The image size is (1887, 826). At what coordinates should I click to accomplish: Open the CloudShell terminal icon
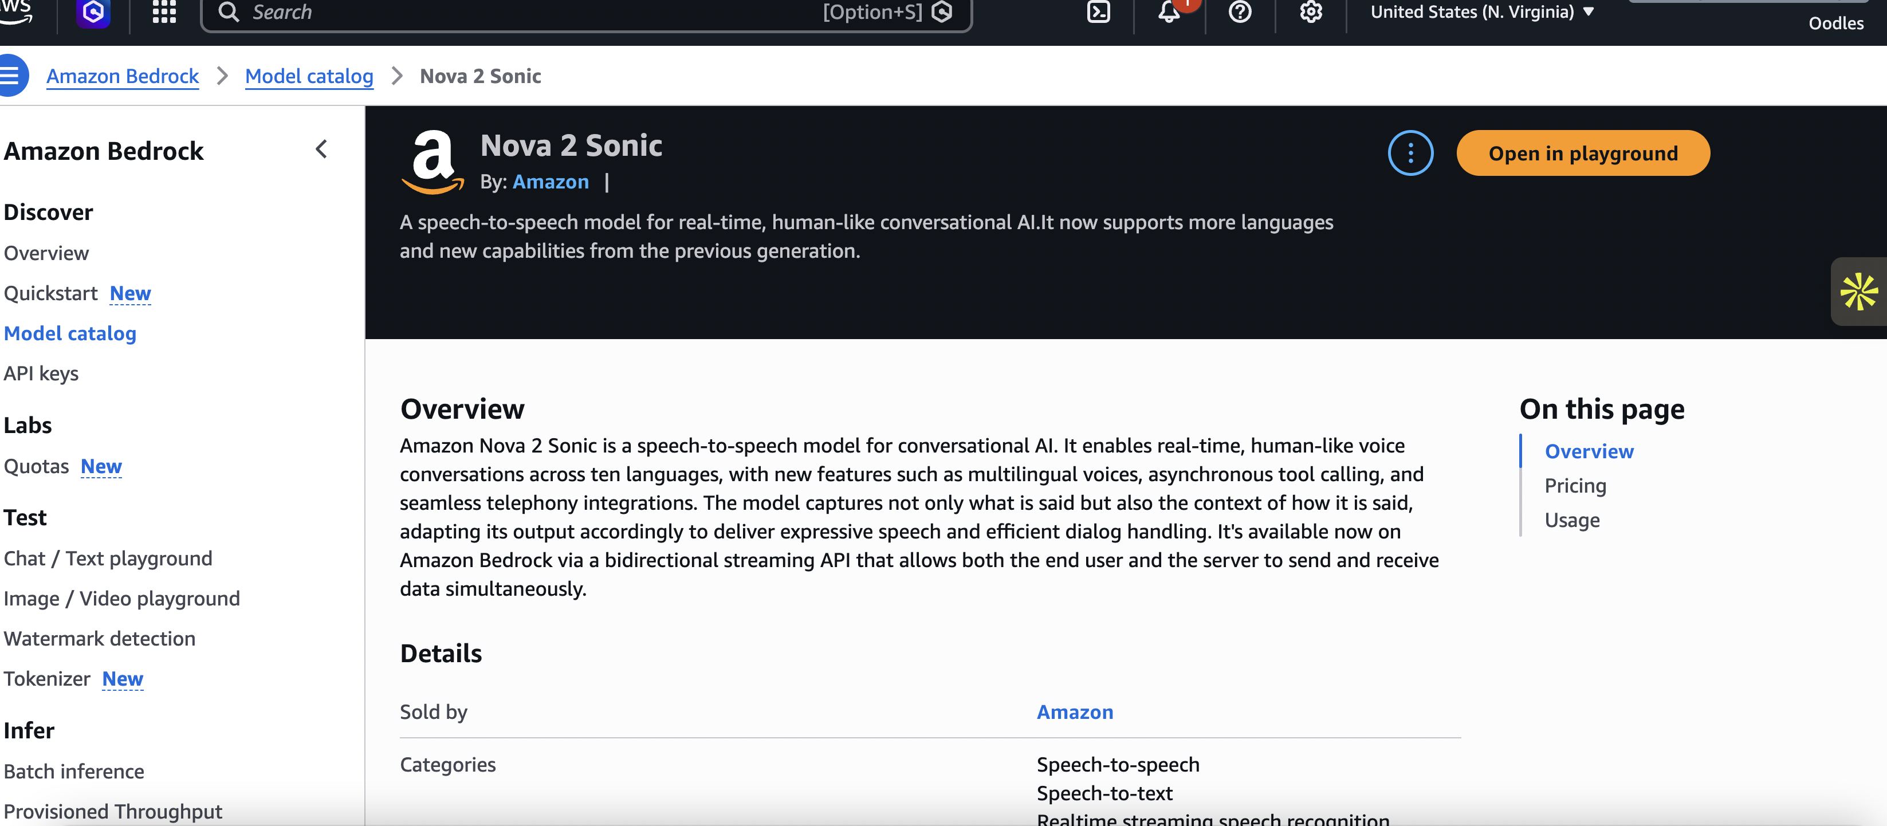click(x=1098, y=13)
